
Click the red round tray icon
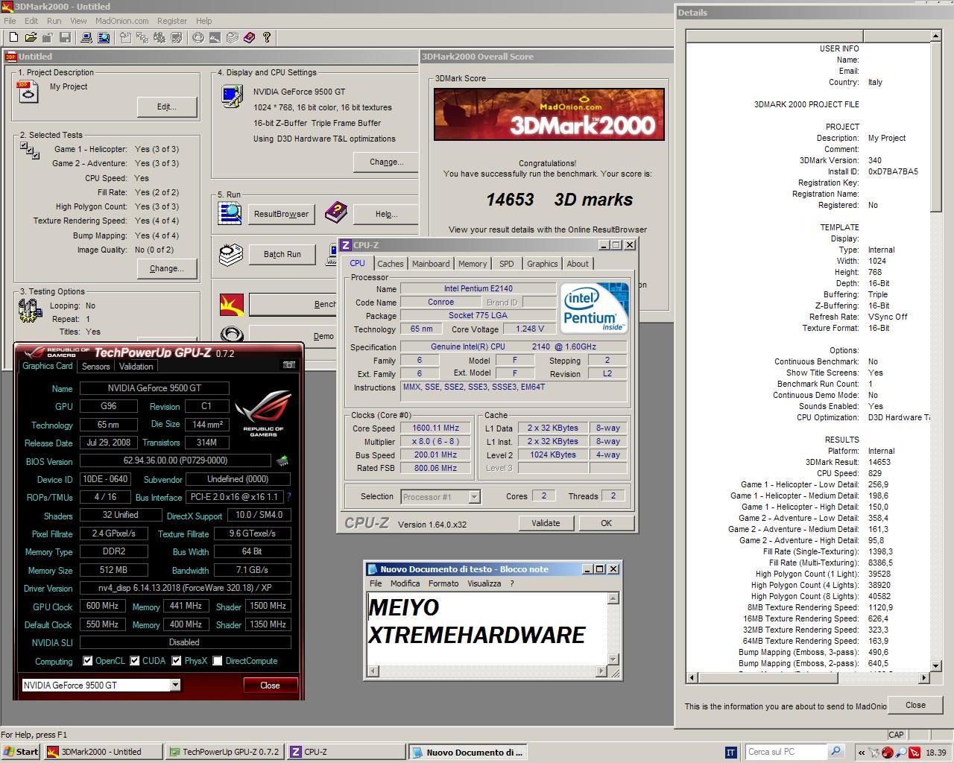coord(887,753)
